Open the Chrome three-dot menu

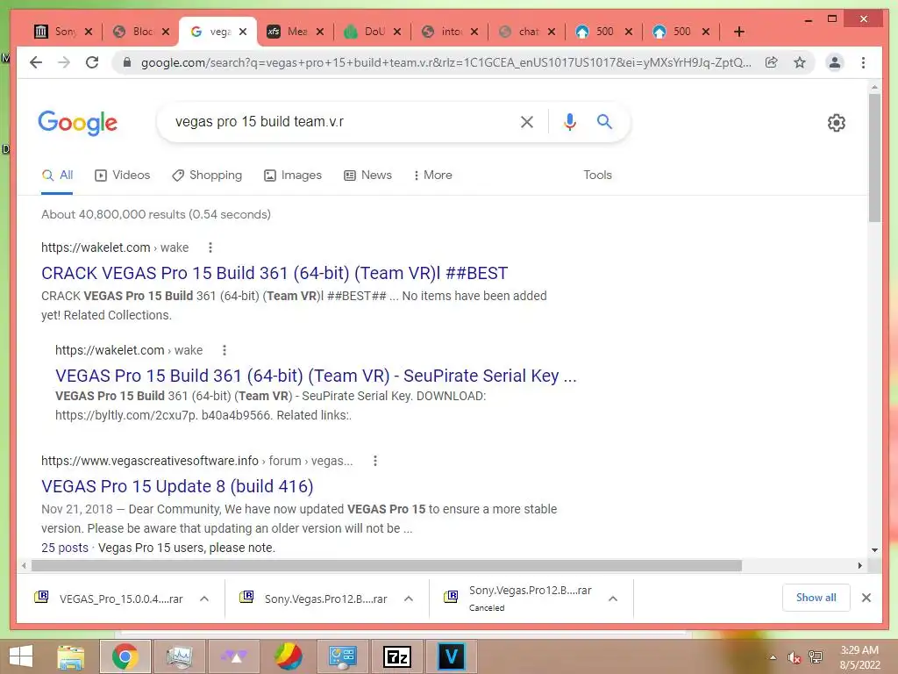(863, 62)
